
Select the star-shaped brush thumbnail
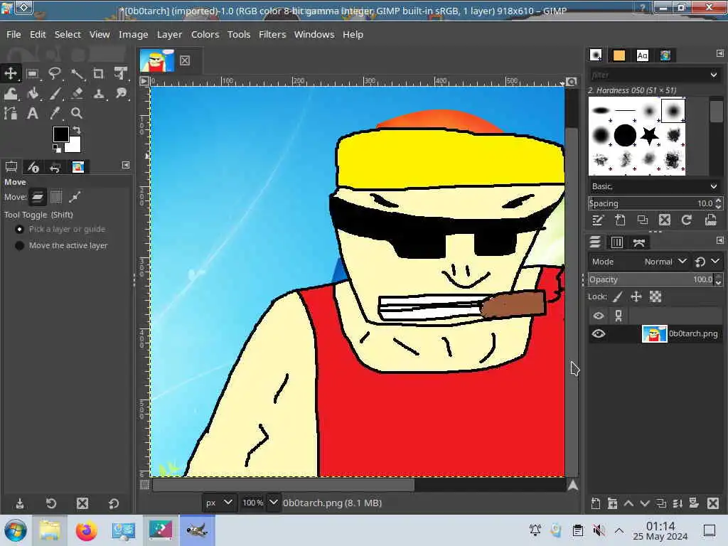[648, 134]
